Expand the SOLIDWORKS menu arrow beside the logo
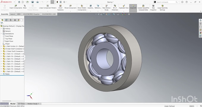The image size is (202, 107). 14,2
